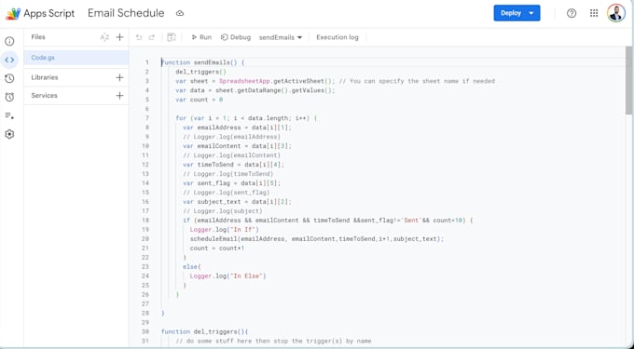Select the Editor code icon in sidebar
This screenshot has height=349, width=634.
click(9, 60)
